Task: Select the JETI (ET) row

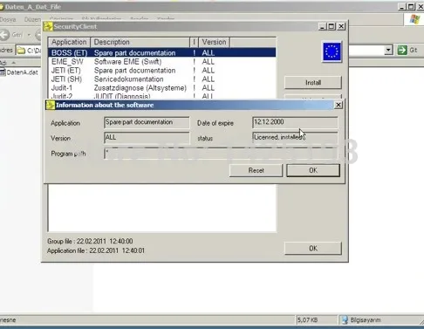Action: [x=162, y=71]
